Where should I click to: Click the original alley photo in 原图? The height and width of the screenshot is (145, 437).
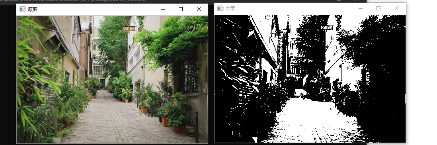(x=112, y=80)
